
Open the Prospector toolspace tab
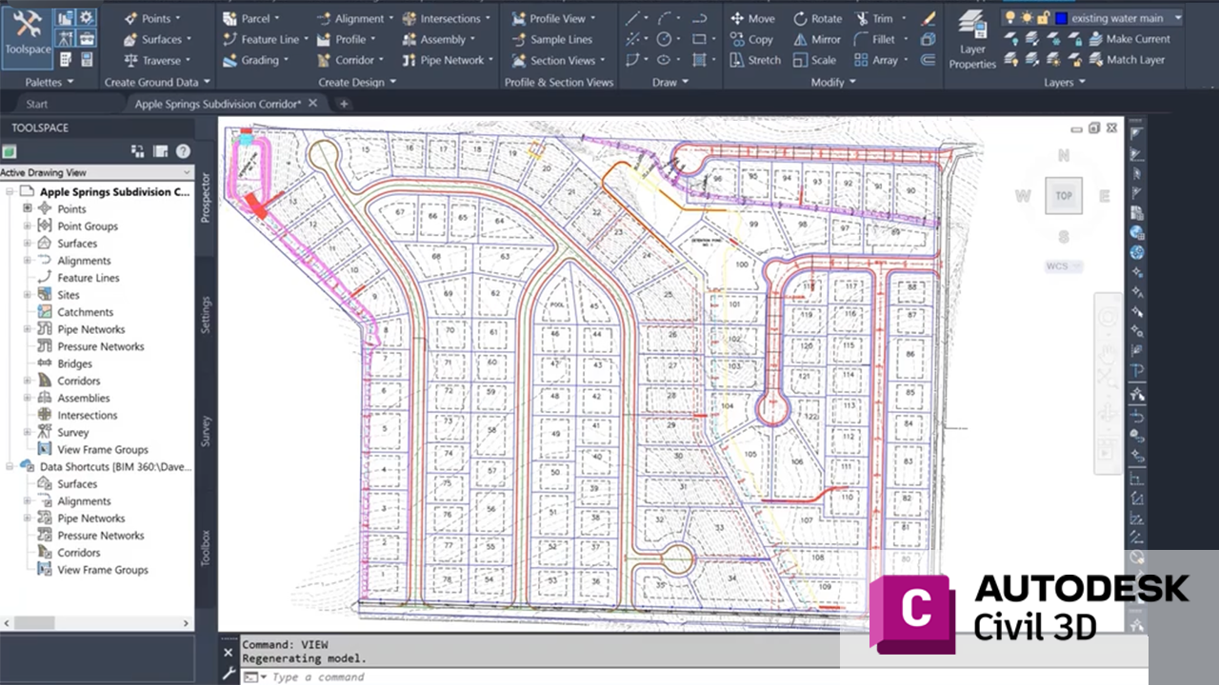(205, 199)
